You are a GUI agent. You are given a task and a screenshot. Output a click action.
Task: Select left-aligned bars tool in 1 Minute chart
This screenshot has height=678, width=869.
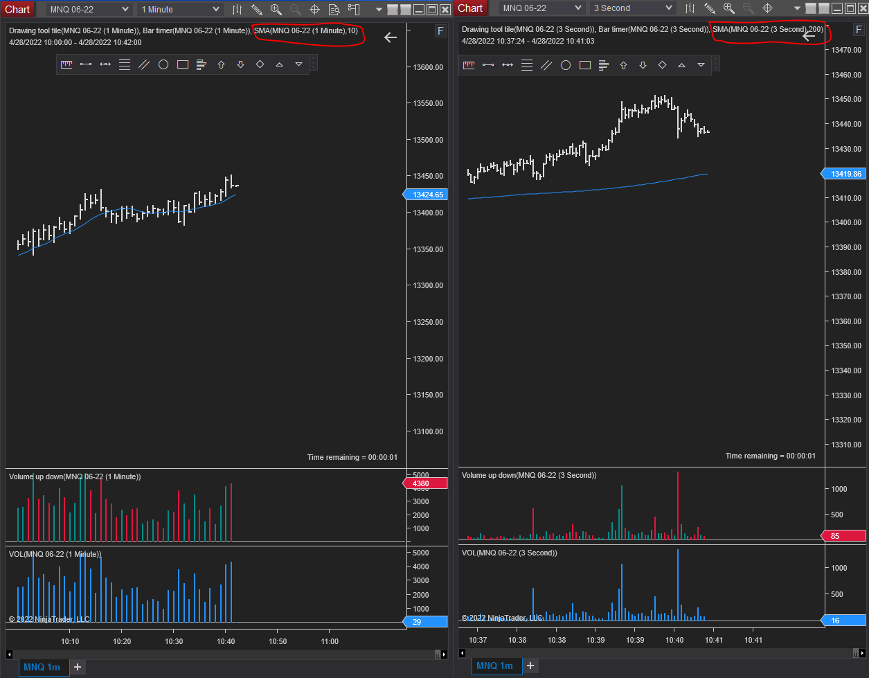click(201, 64)
